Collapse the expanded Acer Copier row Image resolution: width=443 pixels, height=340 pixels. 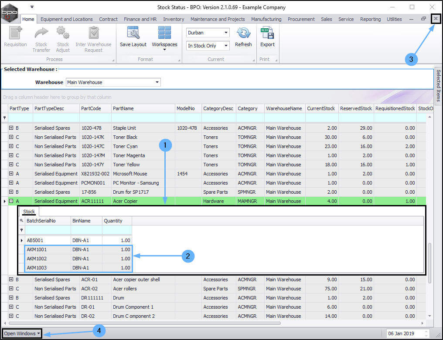click(11, 201)
